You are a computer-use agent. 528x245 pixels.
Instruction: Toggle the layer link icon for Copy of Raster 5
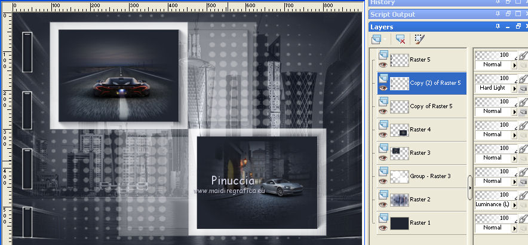523,102
